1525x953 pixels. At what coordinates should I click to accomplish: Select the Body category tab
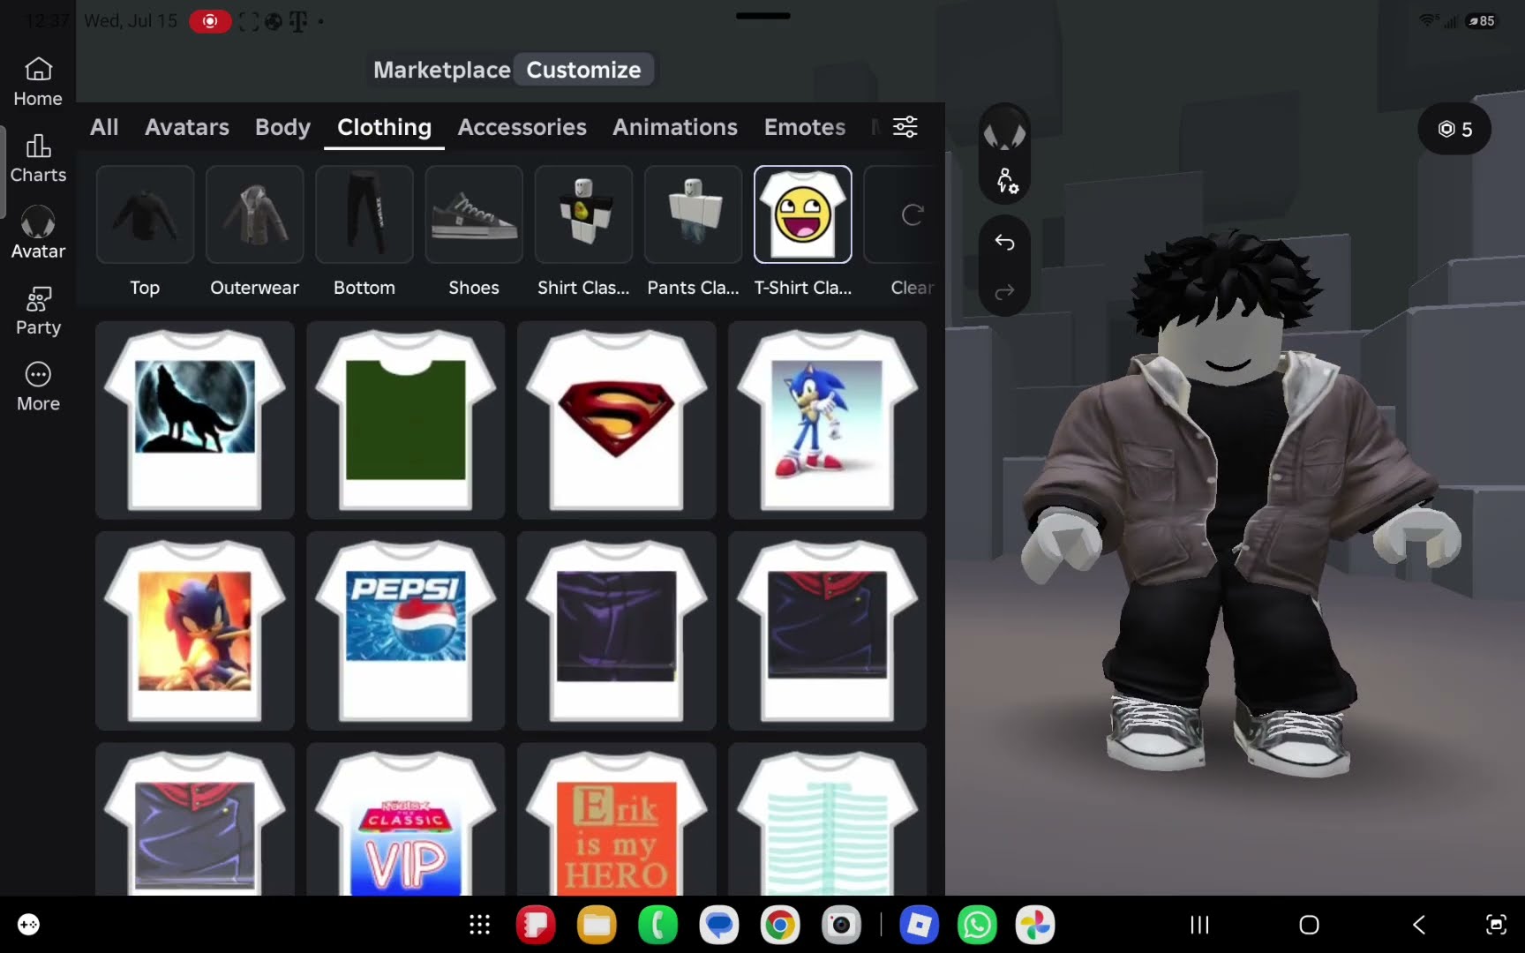click(282, 127)
